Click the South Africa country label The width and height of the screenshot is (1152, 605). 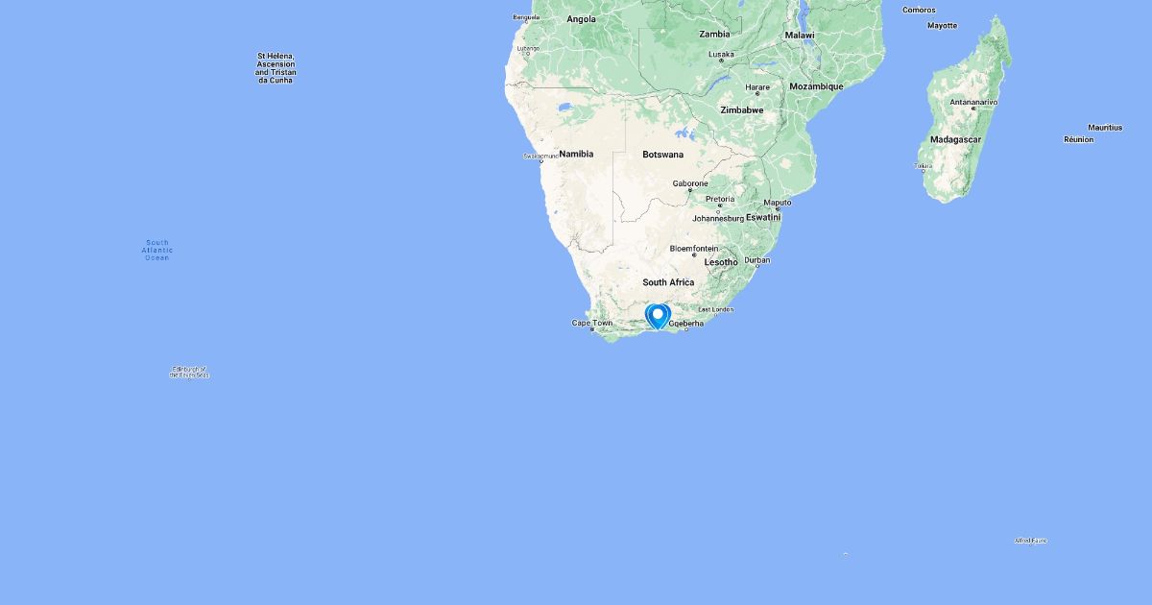[668, 282]
